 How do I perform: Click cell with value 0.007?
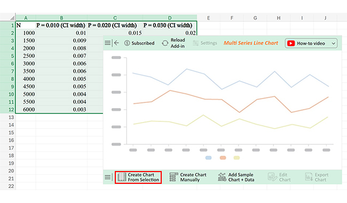point(61,56)
